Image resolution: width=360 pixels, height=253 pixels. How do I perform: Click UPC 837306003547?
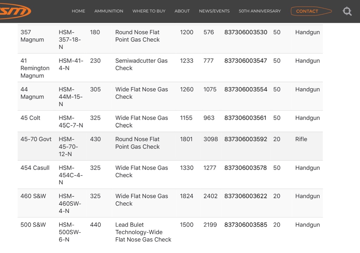245,60
